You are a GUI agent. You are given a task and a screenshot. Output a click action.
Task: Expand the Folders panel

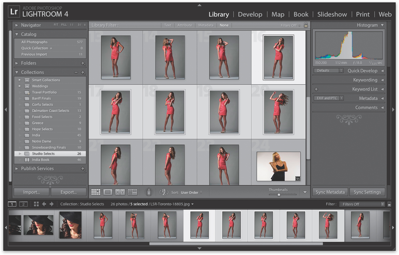(17, 63)
